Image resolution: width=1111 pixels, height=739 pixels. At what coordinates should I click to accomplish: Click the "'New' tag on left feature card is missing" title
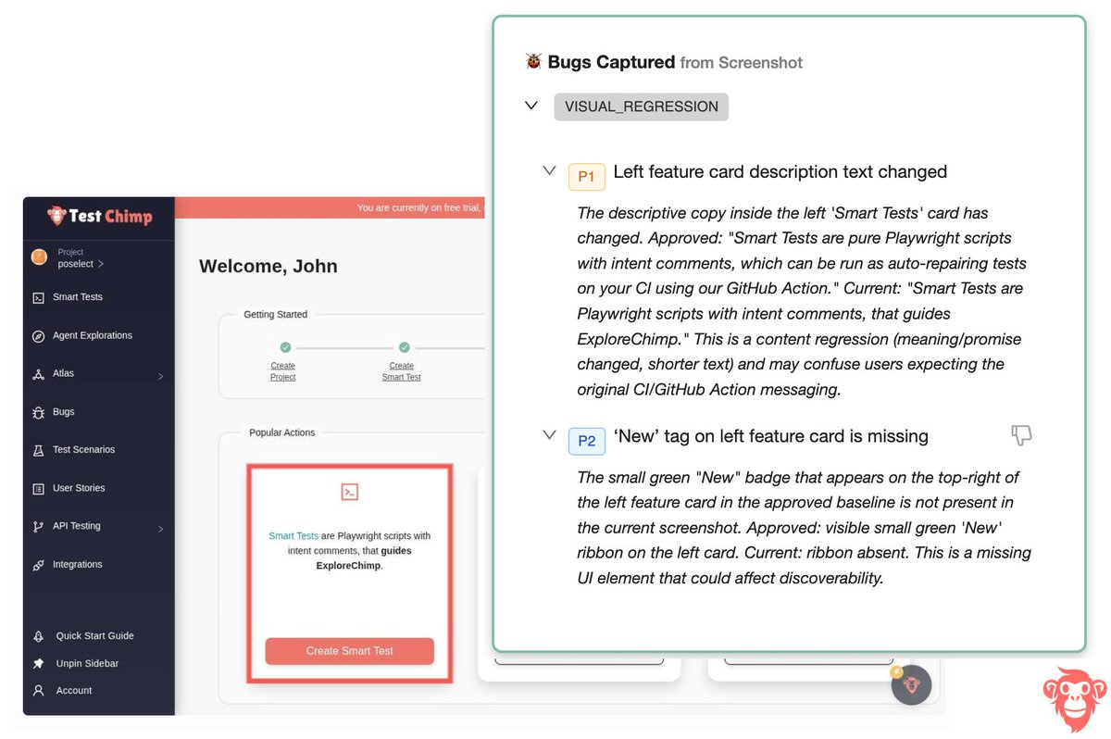click(771, 435)
